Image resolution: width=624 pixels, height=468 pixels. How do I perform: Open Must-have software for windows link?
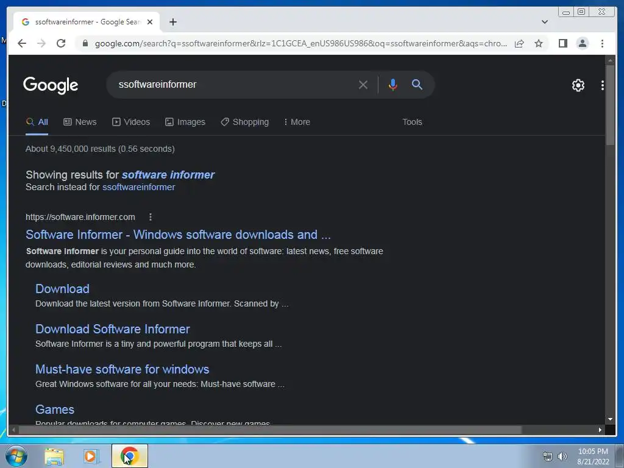pyautogui.click(x=122, y=369)
